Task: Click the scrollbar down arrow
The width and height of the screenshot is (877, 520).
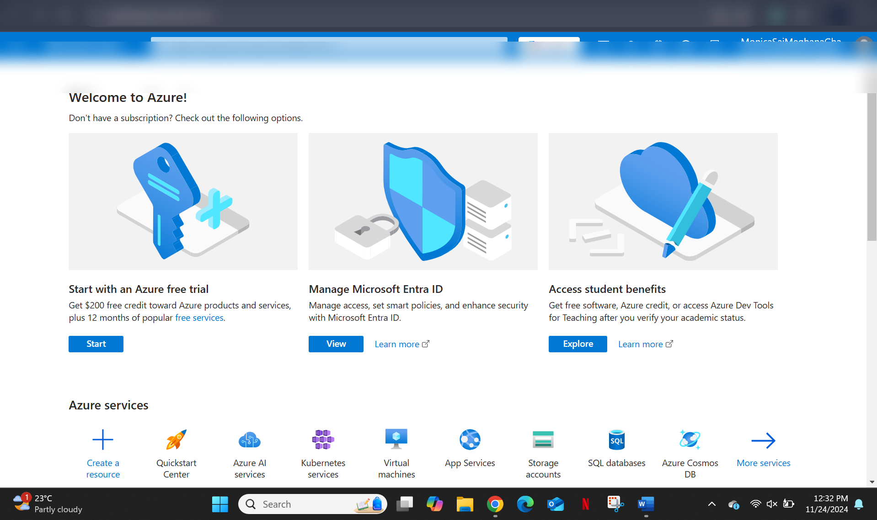Action: coord(872,482)
